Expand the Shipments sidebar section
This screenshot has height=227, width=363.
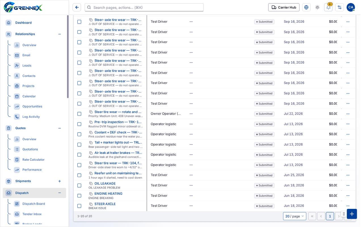point(60,181)
